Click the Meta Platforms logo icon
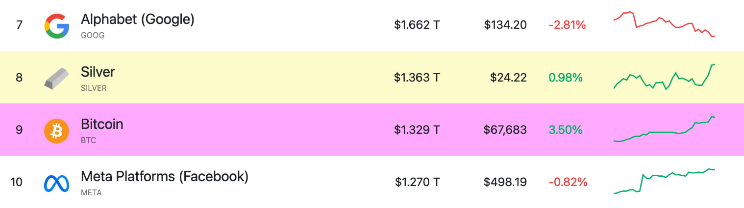 pyautogui.click(x=57, y=183)
